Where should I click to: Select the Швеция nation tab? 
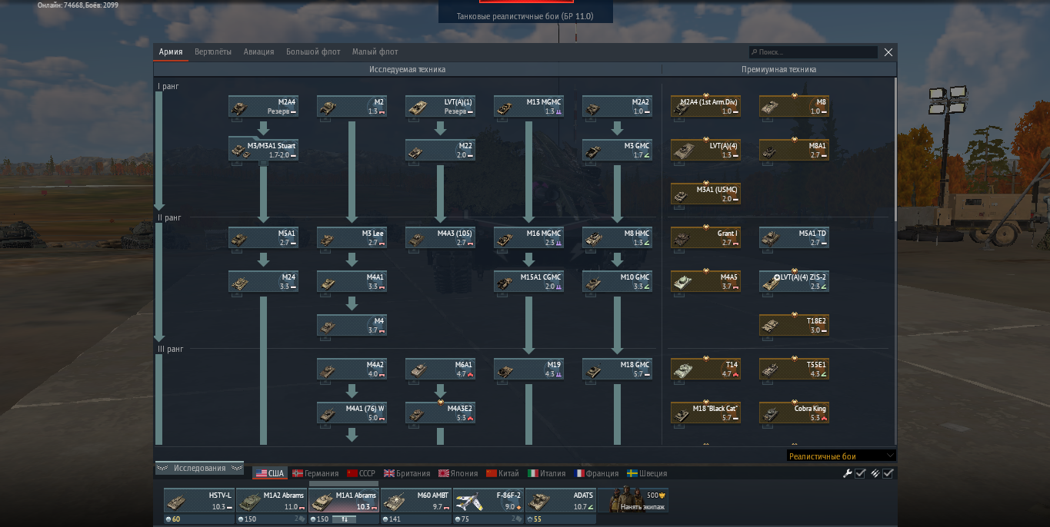pos(647,473)
